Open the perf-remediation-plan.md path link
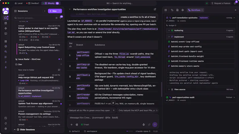This screenshot has width=239, height=134. click(x=113, y=31)
